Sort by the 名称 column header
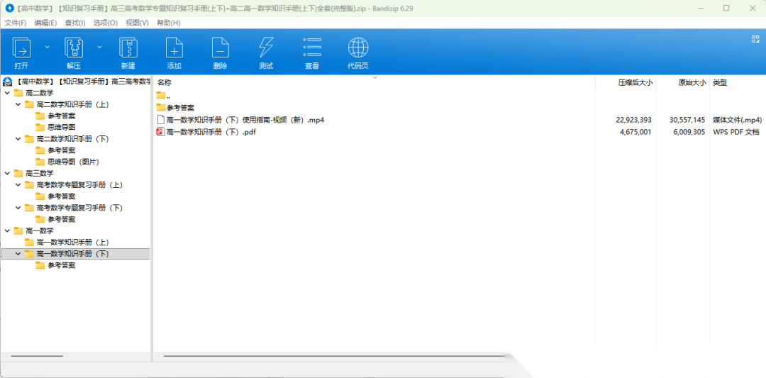Screen dimensions: 766x378 pos(165,83)
